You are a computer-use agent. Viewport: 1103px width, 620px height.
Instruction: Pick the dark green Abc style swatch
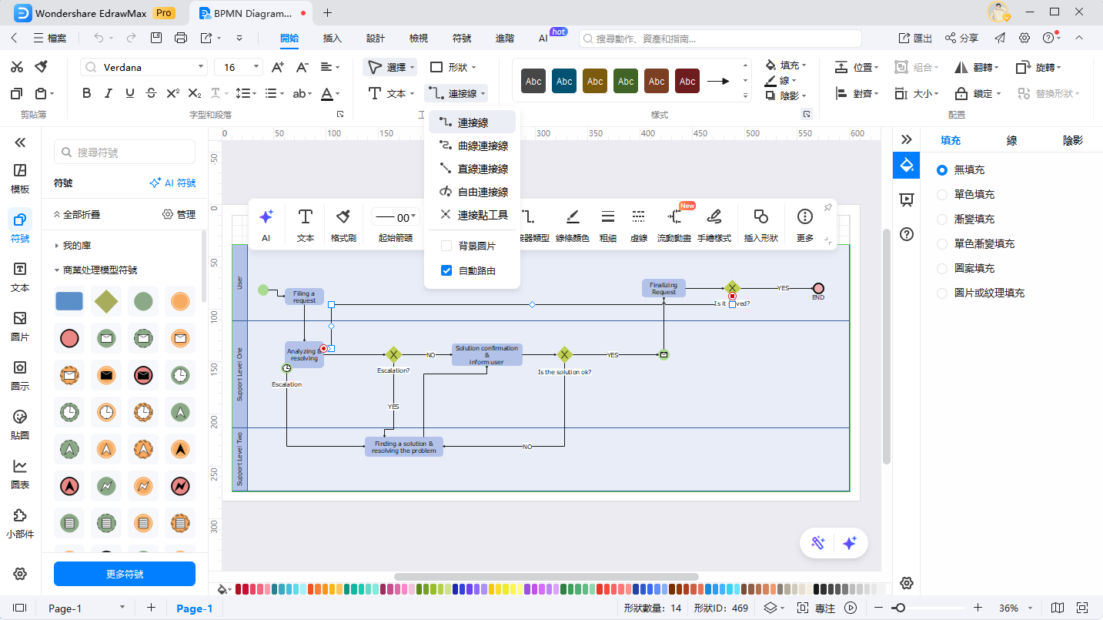[x=626, y=81]
